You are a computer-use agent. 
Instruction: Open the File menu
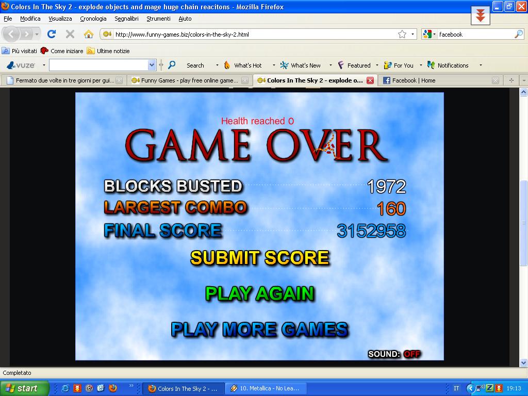point(8,19)
